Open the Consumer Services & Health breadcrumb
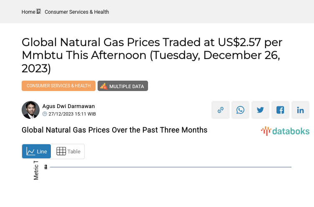314x207 pixels. 77,12
